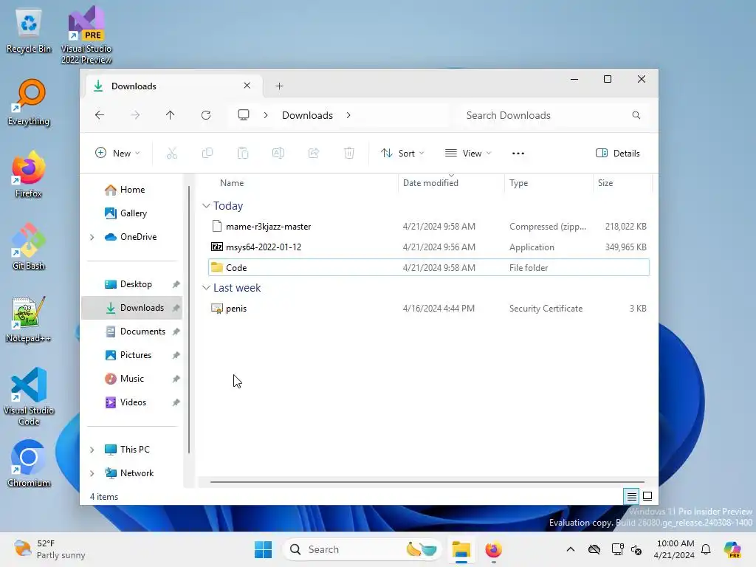Viewport: 756px width, 567px height.
Task: Open the View dropdown
Action: point(467,154)
